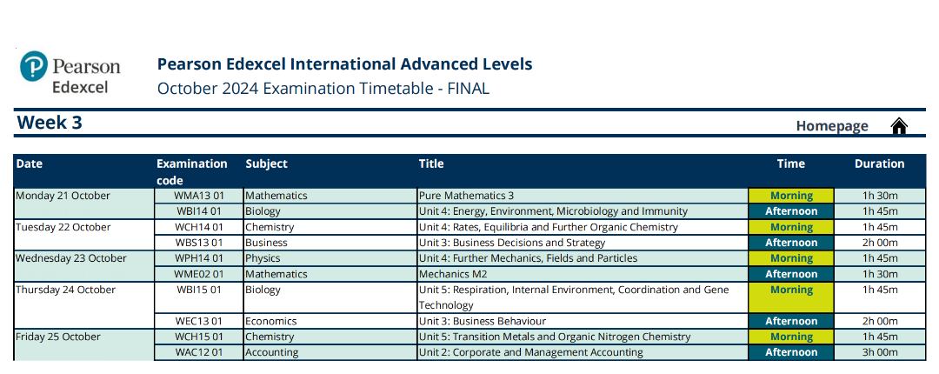This screenshot has height=374, width=939.
Task: Click the Accounting subject cell
Action: click(330, 352)
